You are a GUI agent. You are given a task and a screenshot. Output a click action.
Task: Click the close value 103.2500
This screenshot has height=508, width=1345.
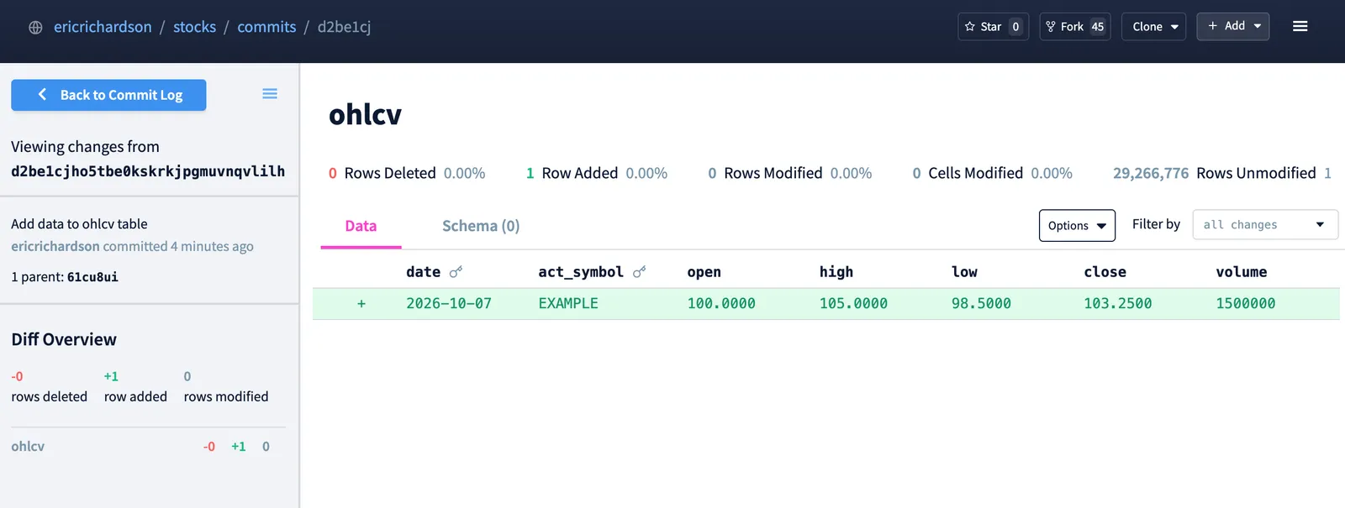(1118, 304)
